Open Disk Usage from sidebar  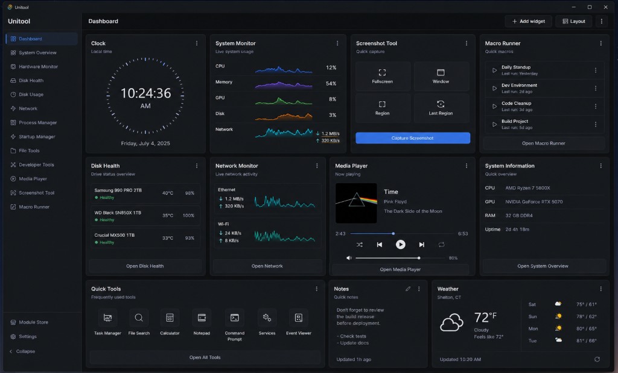42,95
